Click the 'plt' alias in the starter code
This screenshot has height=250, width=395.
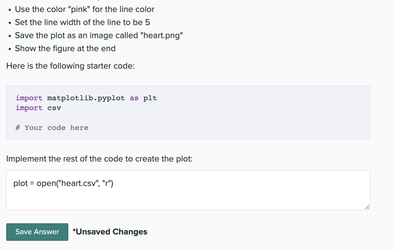tap(150, 98)
